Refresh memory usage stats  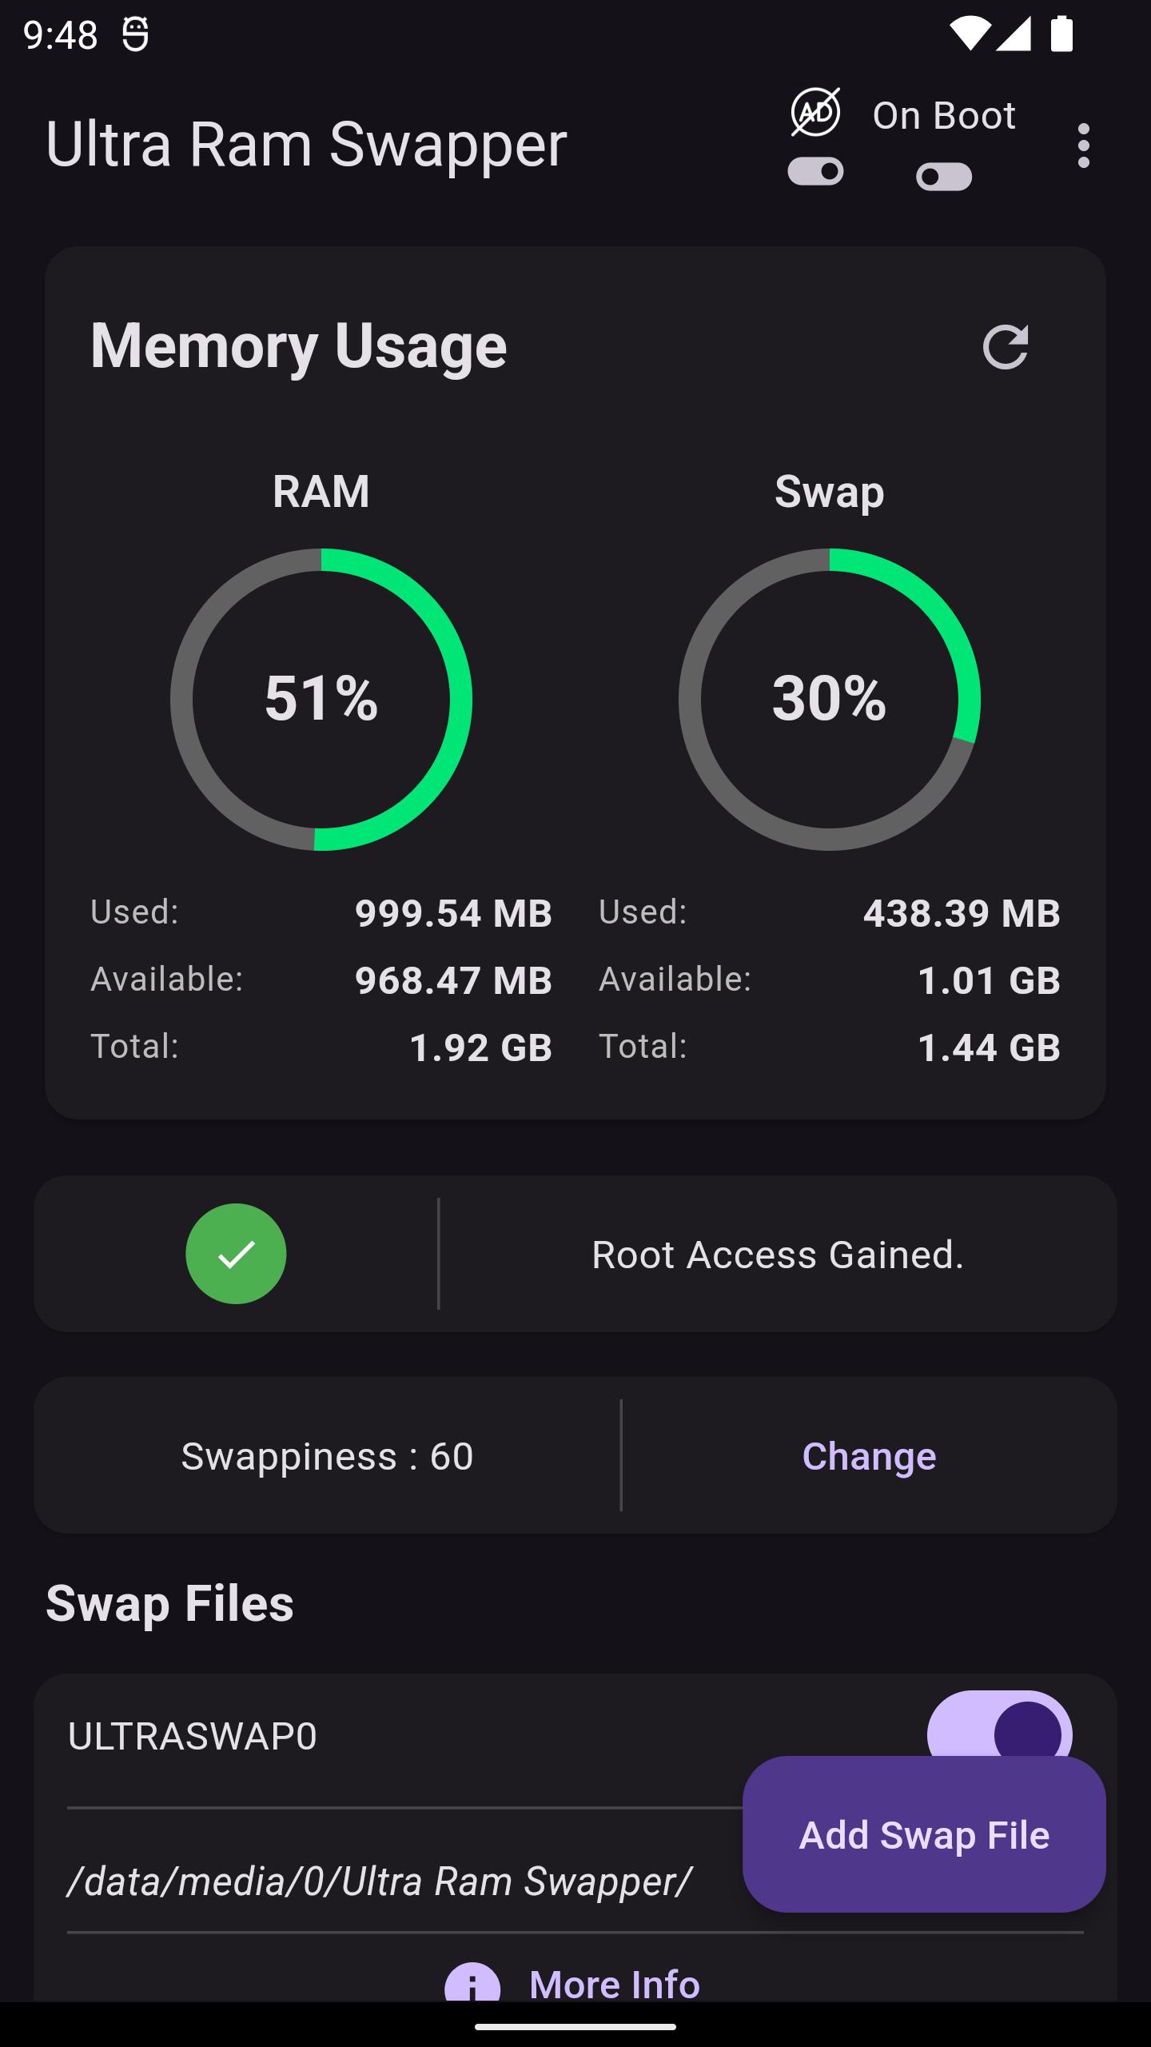1005,346
